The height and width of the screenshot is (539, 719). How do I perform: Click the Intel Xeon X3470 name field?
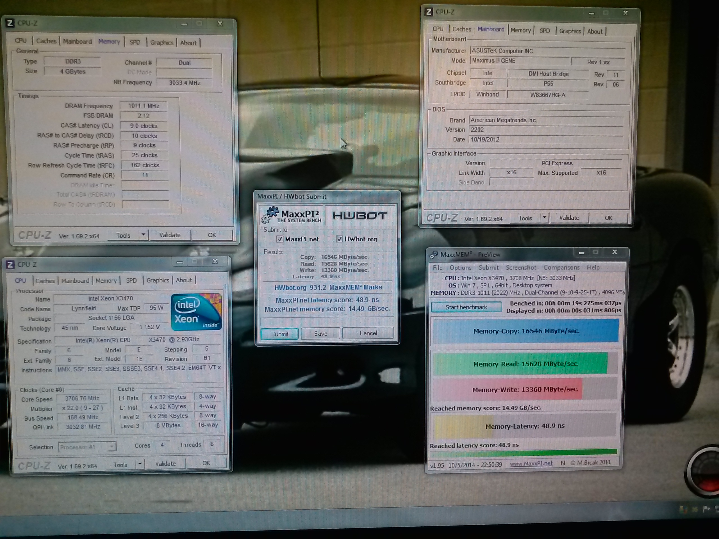[x=110, y=298]
